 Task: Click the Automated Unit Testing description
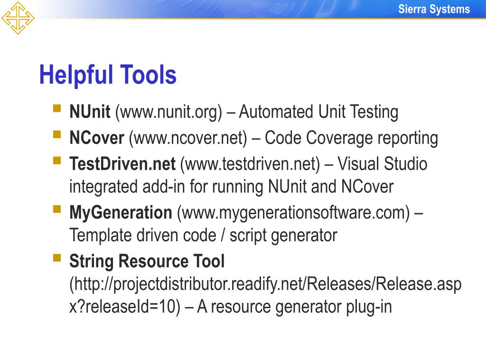tap(318, 112)
